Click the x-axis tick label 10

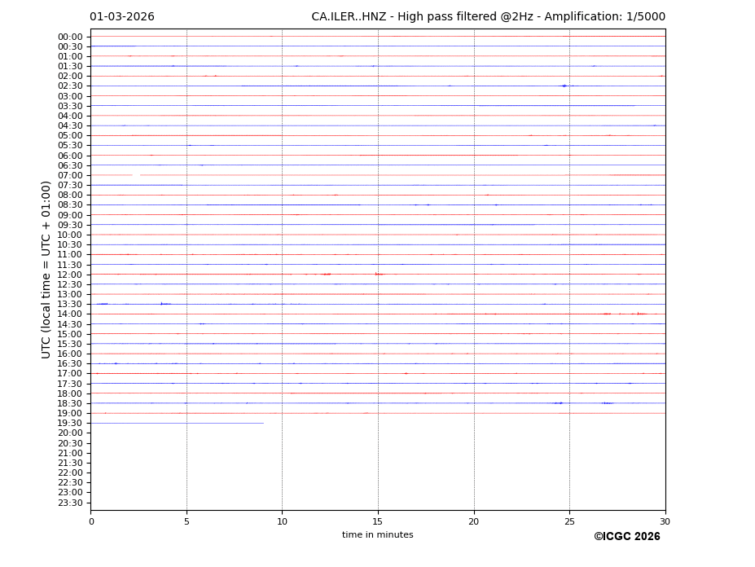pos(282,521)
